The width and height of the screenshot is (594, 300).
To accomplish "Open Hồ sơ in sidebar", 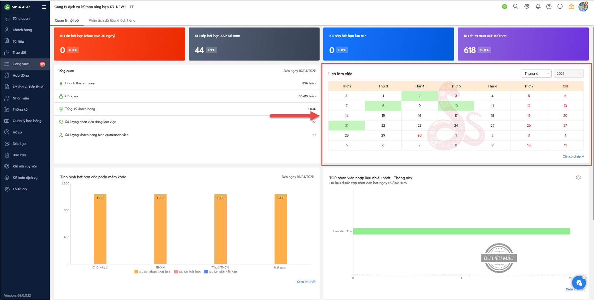I will click(25, 132).
